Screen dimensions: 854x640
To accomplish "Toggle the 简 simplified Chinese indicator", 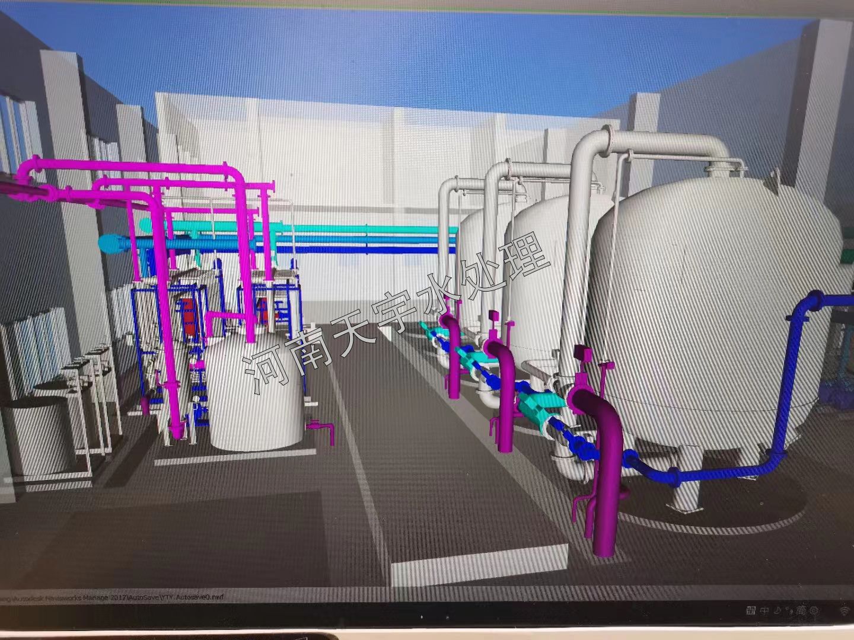I will pyautogui.click(x=801, y=610).
